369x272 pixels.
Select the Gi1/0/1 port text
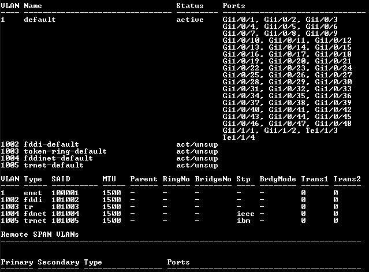click(238, 20)
